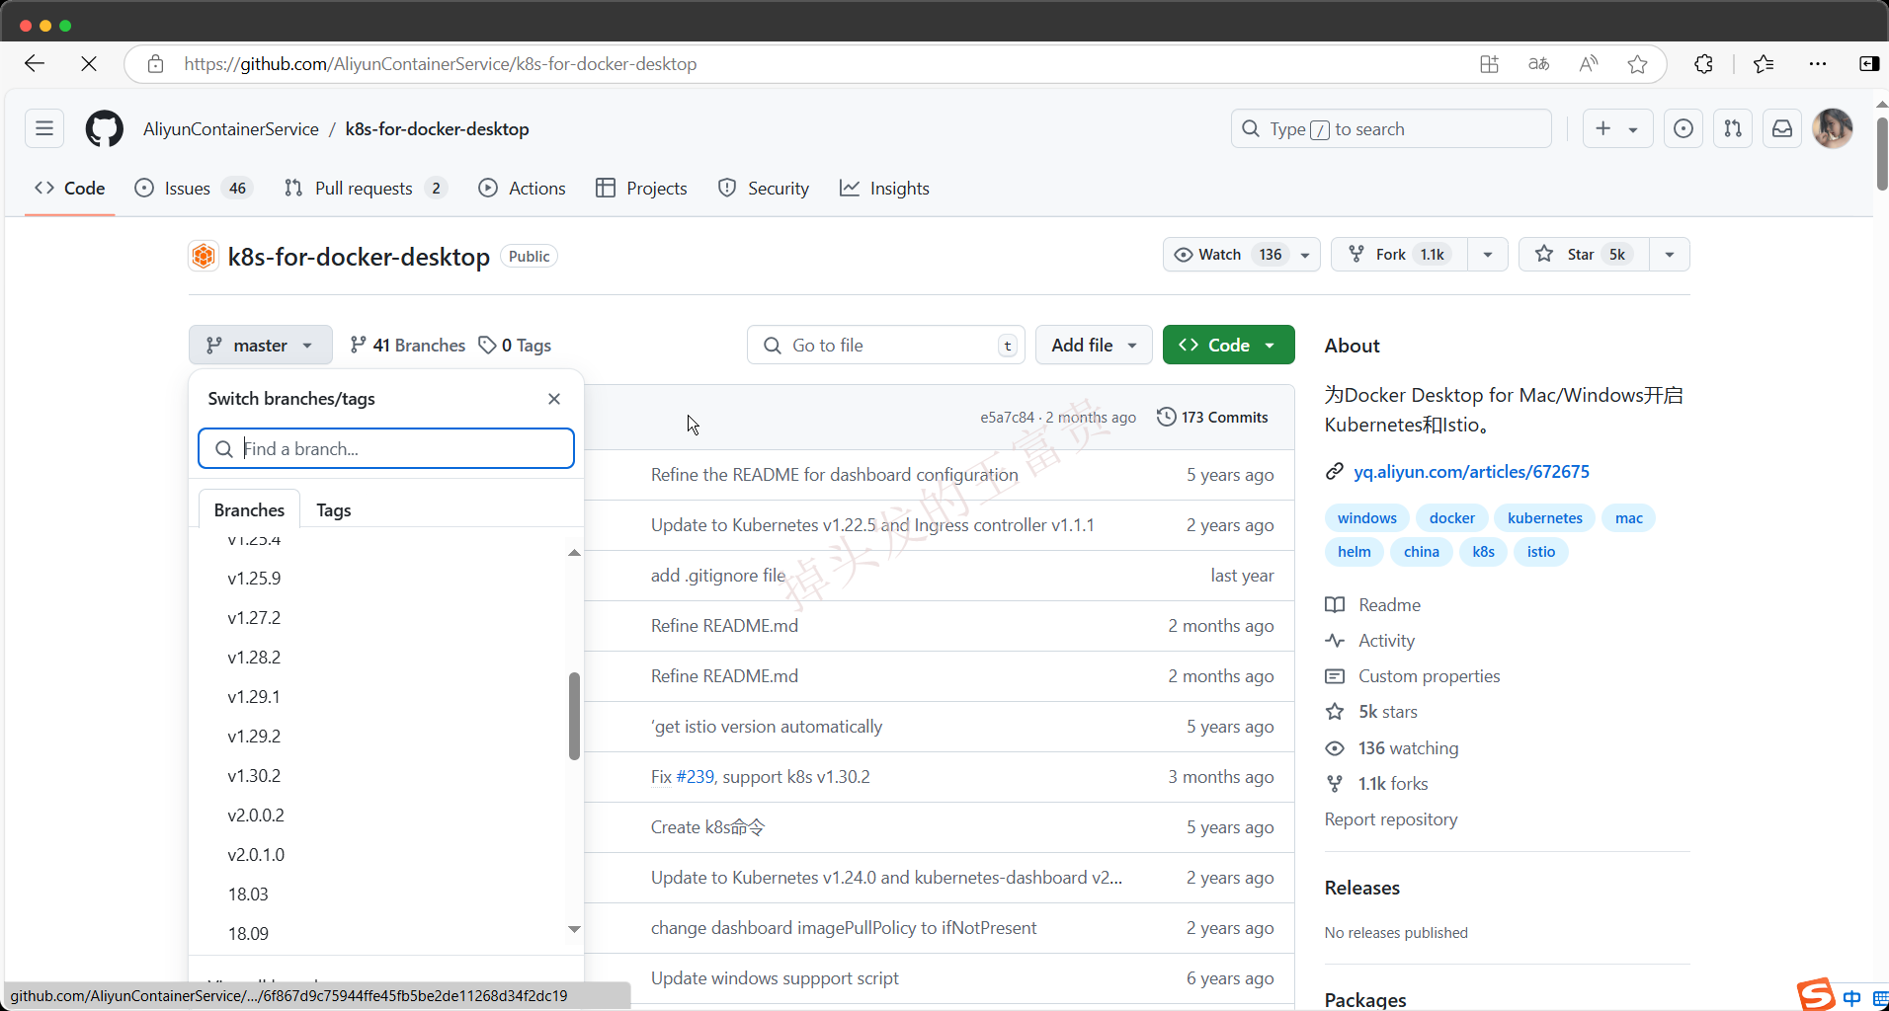Click the k8s-for-docker-desktop repository logo

point(204,257)
